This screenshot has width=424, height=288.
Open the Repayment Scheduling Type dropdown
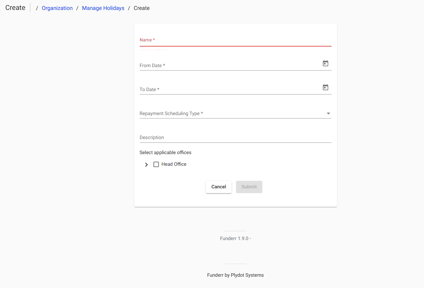[x=229, y=113]
